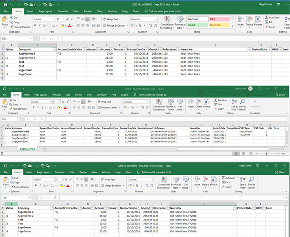Viewport: 290px width, 237px height.
Task: Open Company filter dropdown in bottom window
Action: (52, 208)
